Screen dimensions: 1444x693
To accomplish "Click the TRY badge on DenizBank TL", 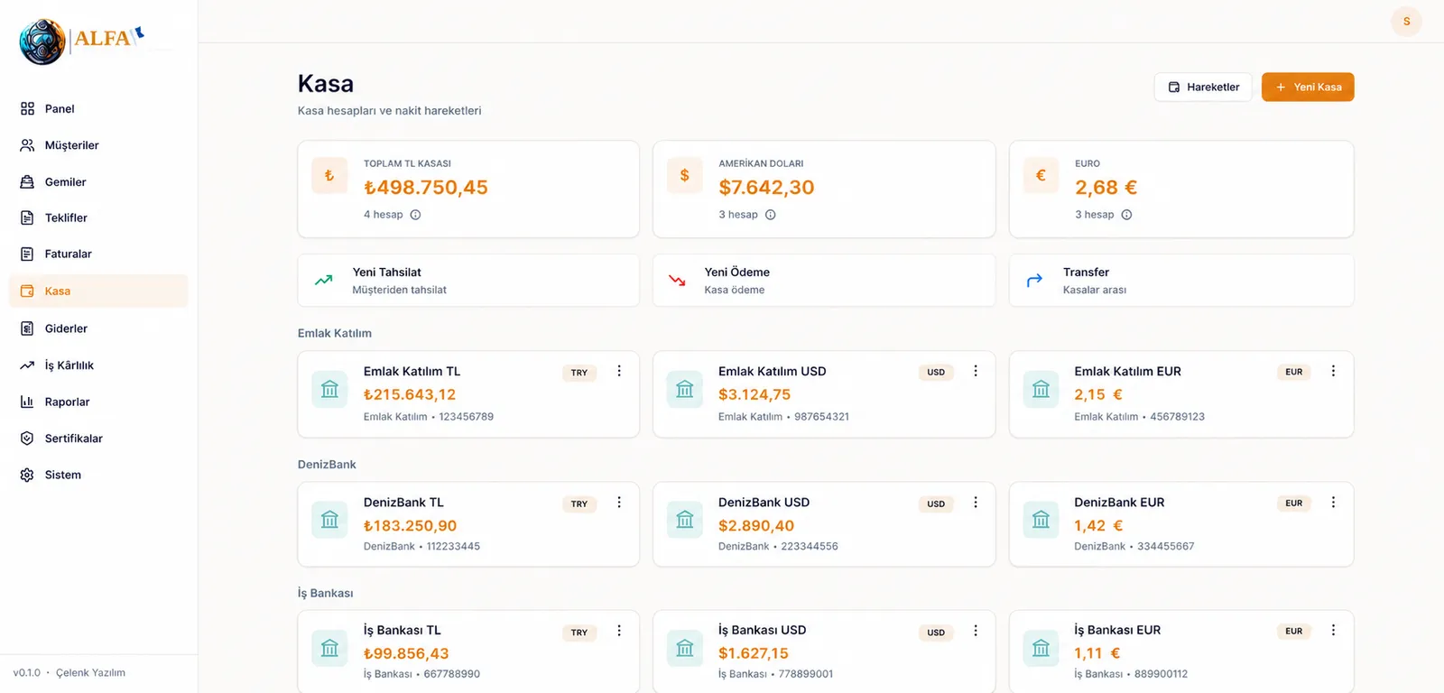I will point(579,504).
